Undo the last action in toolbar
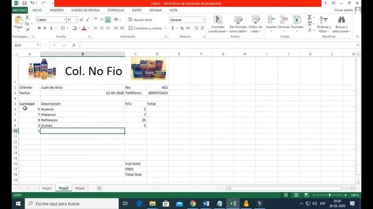The image size is (373, 209). tap(33, 3)
